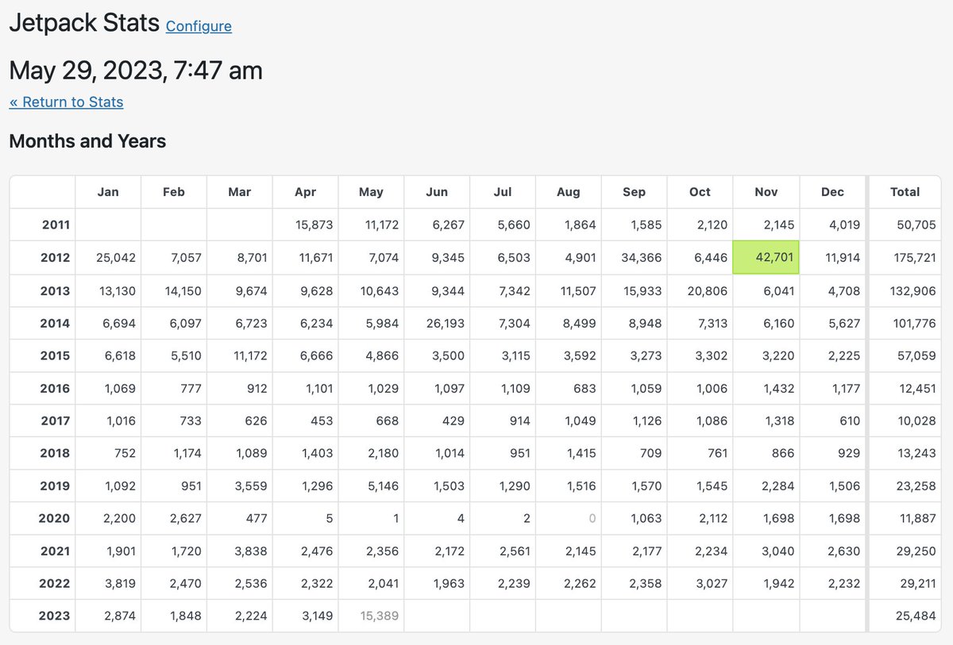Select the 10,028 total for 2017
Viewport: 953px width, 645px height.
915,421
